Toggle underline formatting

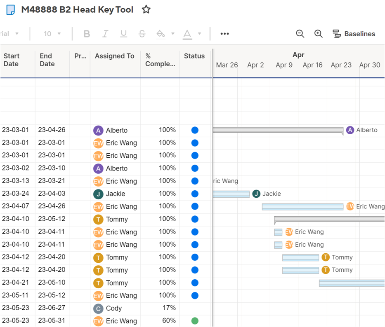pos(123,34)
